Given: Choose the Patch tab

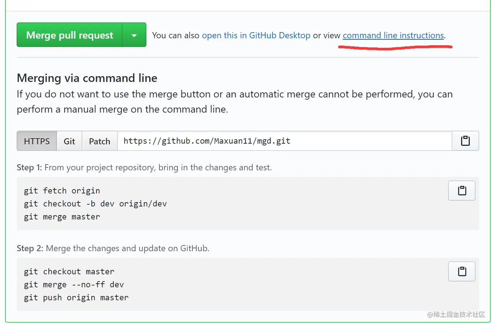Looking at the screenshot, I should click(x=99, y=141).
